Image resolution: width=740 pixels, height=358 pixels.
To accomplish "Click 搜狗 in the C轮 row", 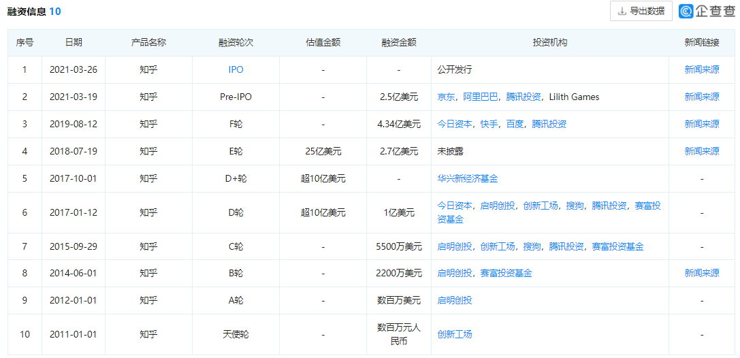I will [x=532, y=246].
